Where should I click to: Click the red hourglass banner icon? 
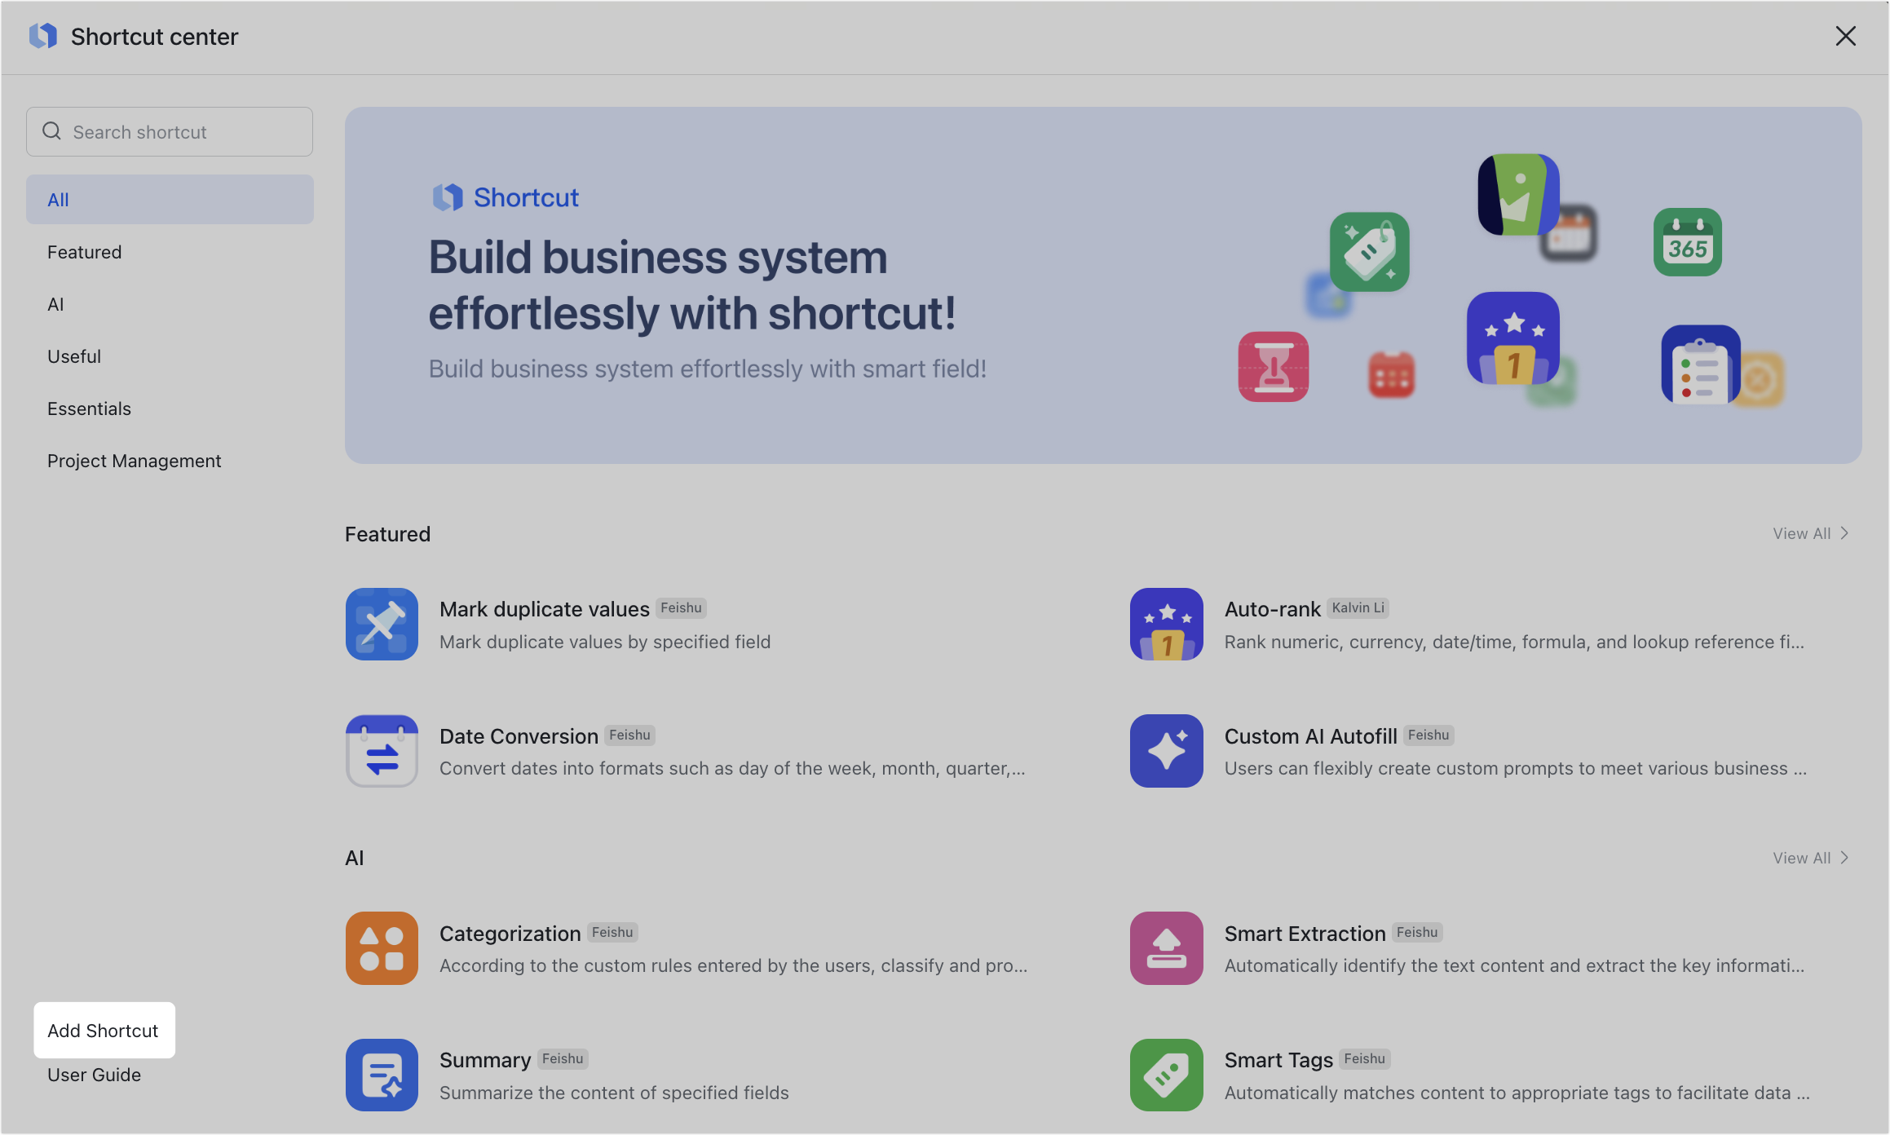pos(1273,366)
